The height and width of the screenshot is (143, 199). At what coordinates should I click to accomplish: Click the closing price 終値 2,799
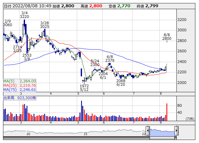pos(147,6)
